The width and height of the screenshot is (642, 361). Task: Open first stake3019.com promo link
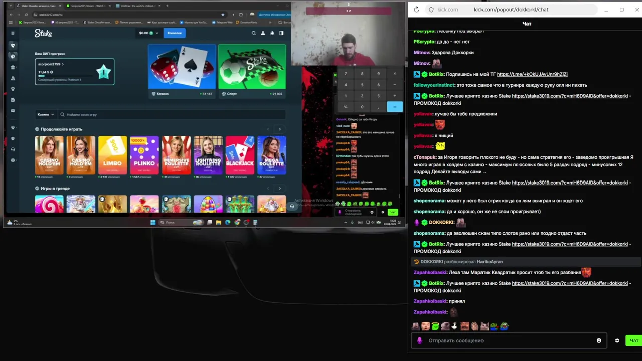point(570,96)
